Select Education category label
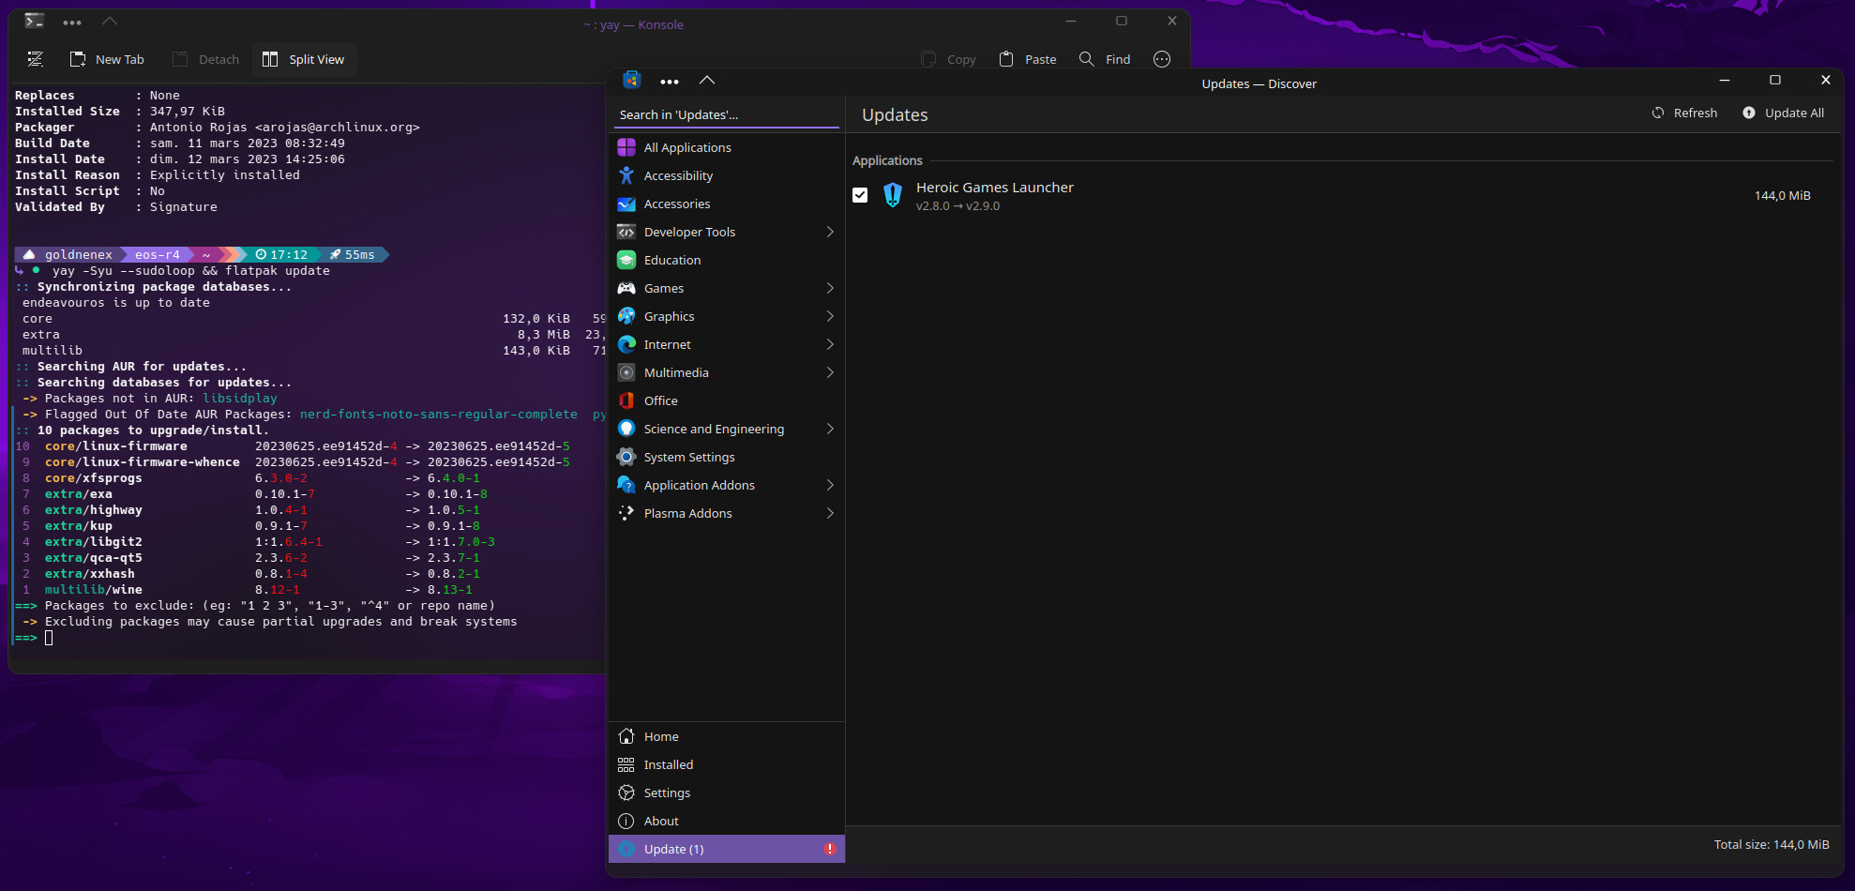The width and height of the screenshot is (1855, 891). [x=672, y=260]
